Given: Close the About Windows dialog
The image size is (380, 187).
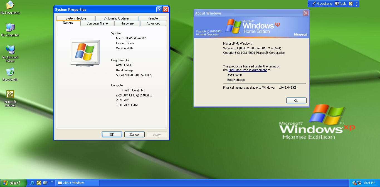Looking at the screenshot, I should (x=305, y=13).
